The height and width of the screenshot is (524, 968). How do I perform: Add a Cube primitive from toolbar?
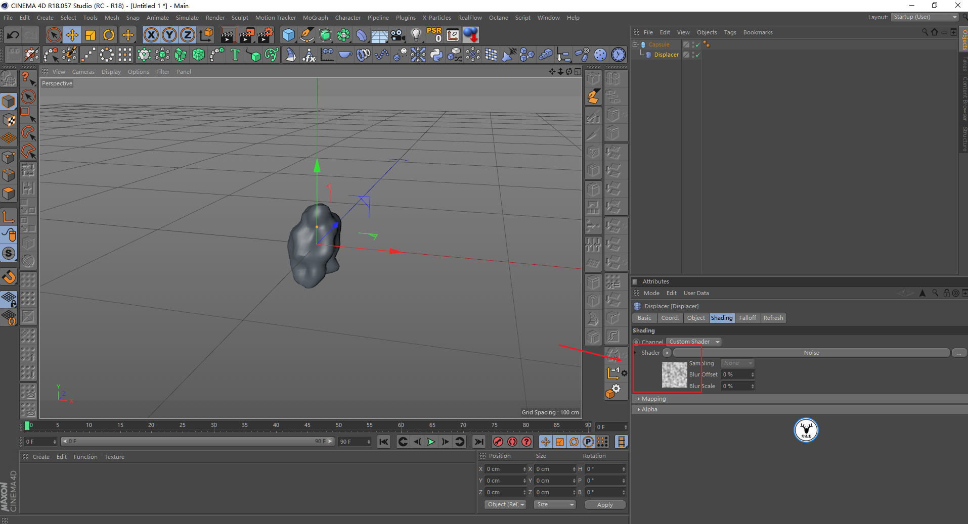(x=288, y=35)
